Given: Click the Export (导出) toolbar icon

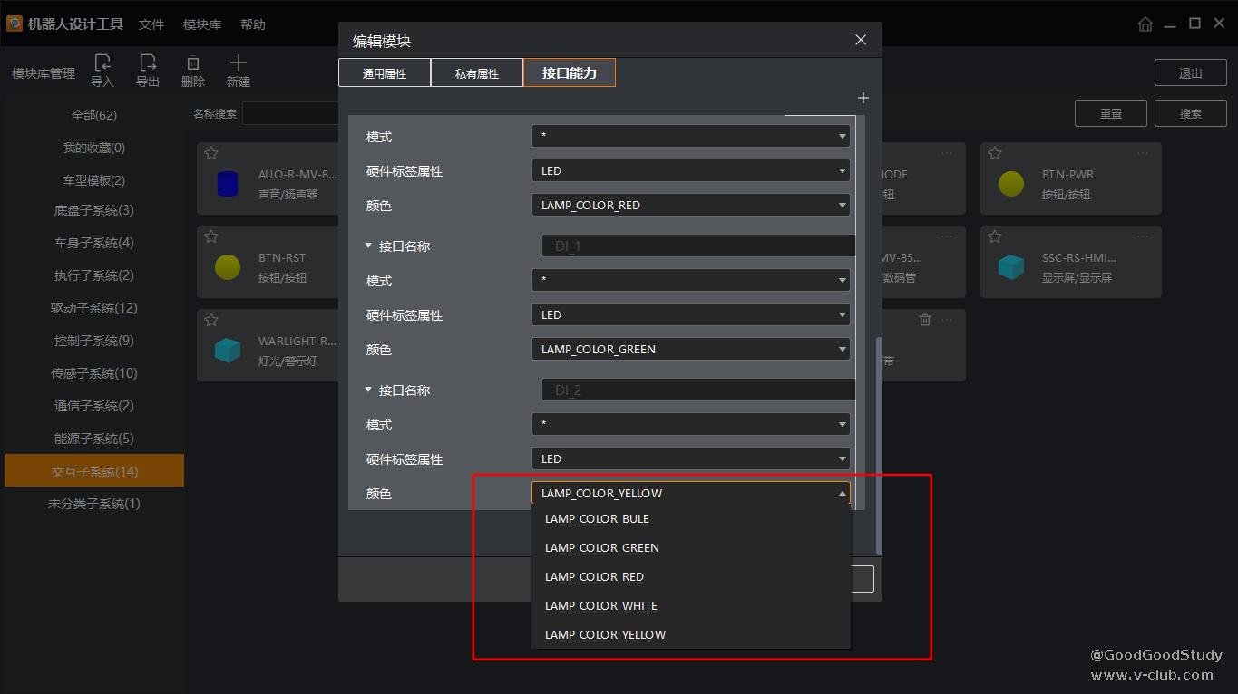Looking at the screenshot, I should tap(148, 63).
